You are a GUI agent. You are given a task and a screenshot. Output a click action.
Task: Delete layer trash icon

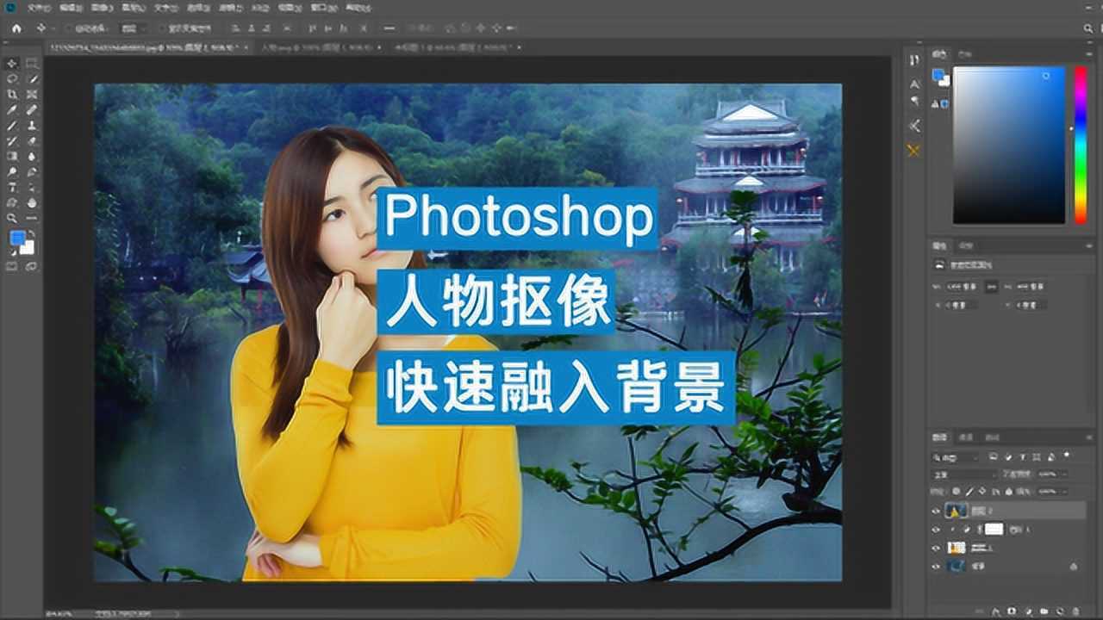tap(1075, 611)
